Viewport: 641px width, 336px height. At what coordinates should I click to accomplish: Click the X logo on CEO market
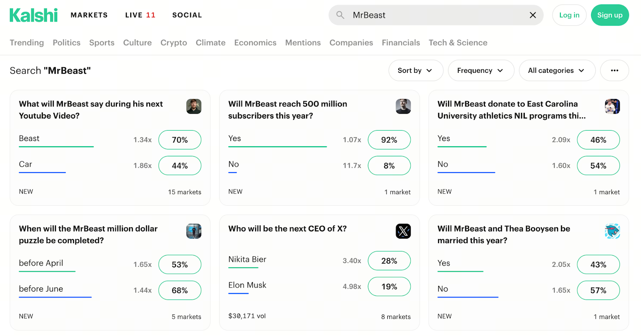click(403, 231)
